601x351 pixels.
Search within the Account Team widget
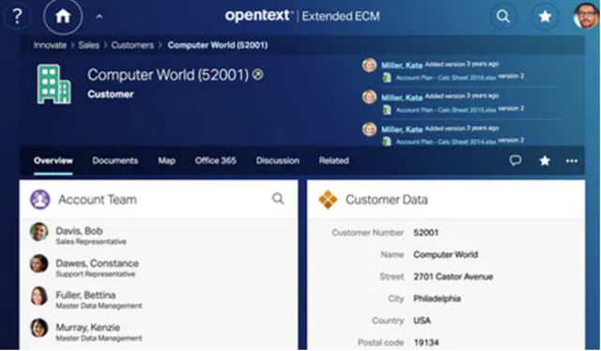click(278, 198)
